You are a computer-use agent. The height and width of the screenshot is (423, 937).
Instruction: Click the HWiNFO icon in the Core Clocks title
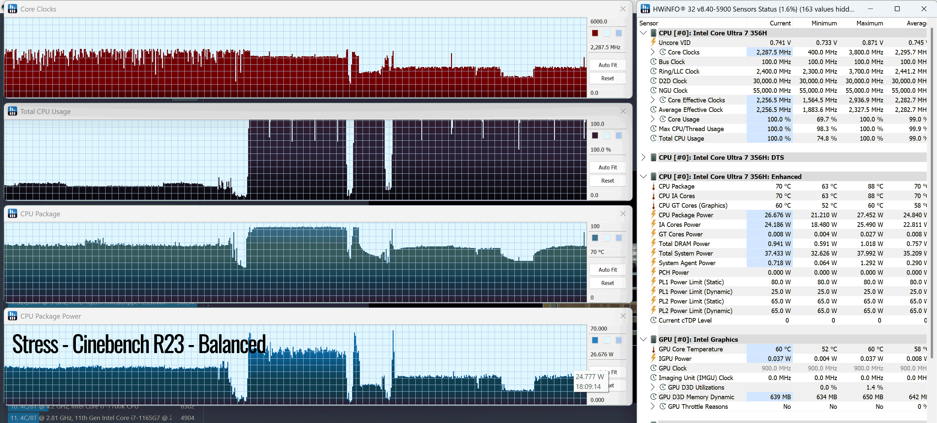point(12,9)
